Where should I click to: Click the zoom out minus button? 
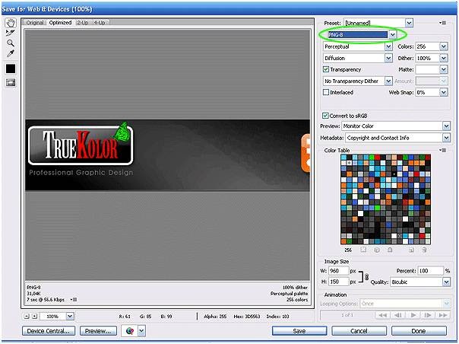[27, 316]
